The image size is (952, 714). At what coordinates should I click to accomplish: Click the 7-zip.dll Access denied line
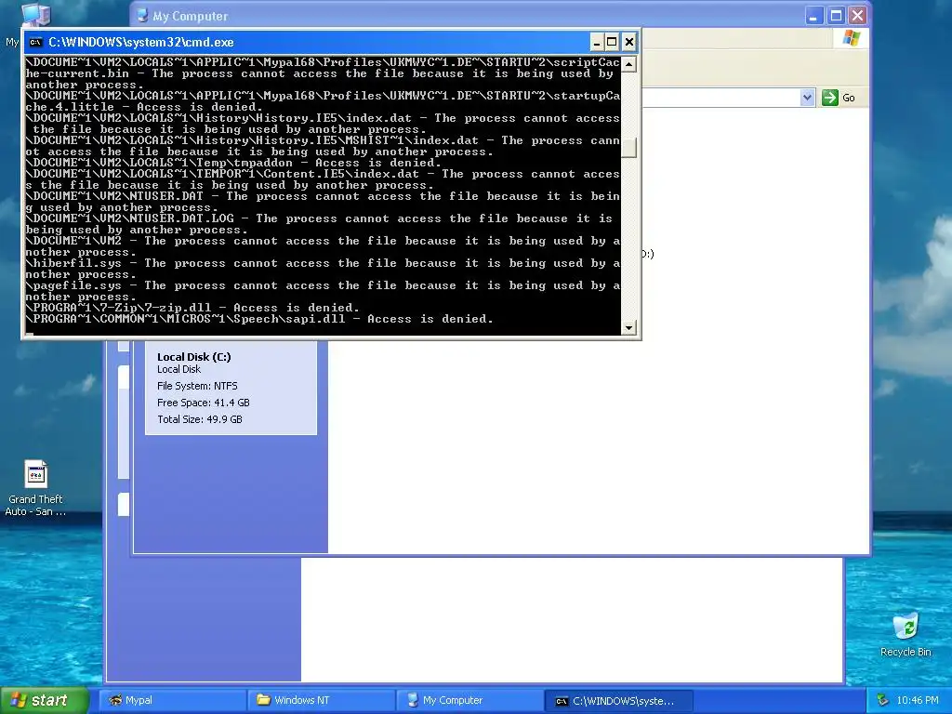pyautogui.click(x=192, y=308)
